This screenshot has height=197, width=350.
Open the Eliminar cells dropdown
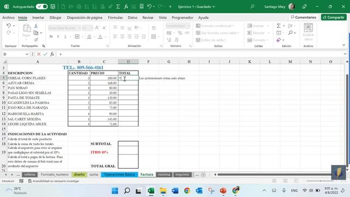(258, 33)
